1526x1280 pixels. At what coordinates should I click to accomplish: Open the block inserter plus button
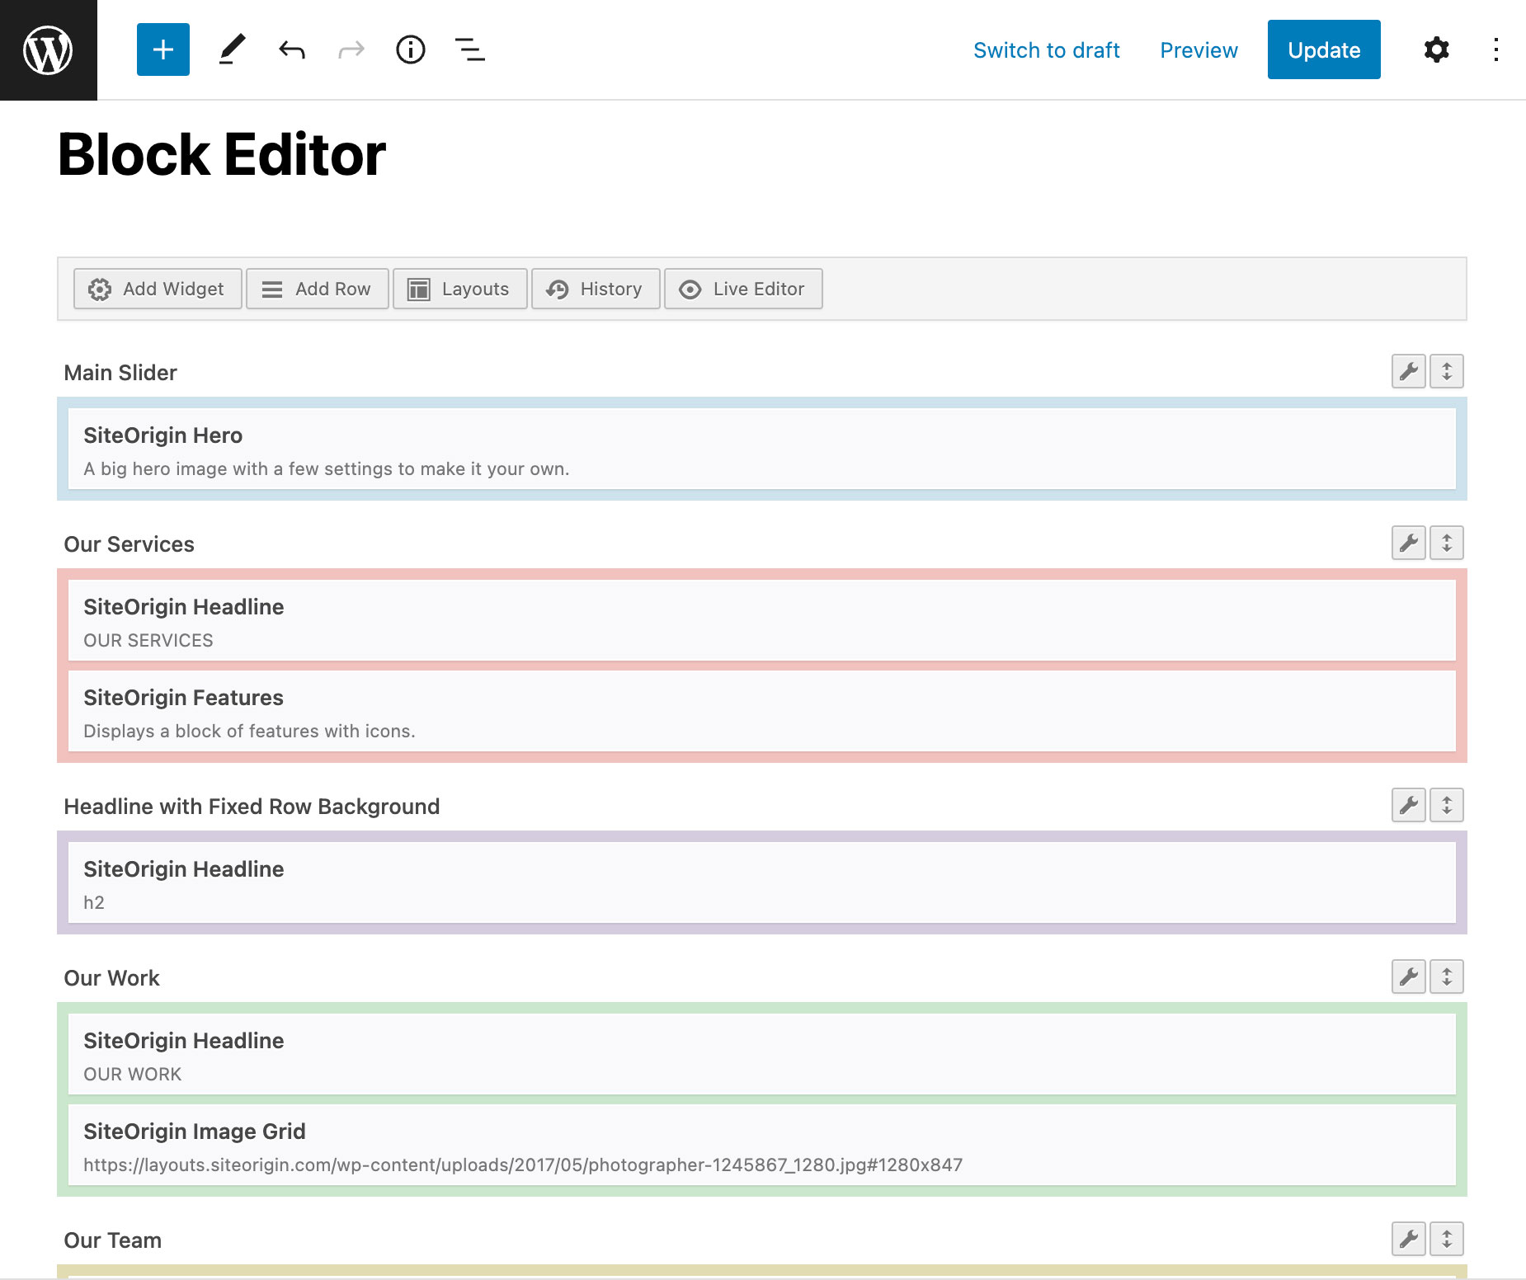(163, 49)
